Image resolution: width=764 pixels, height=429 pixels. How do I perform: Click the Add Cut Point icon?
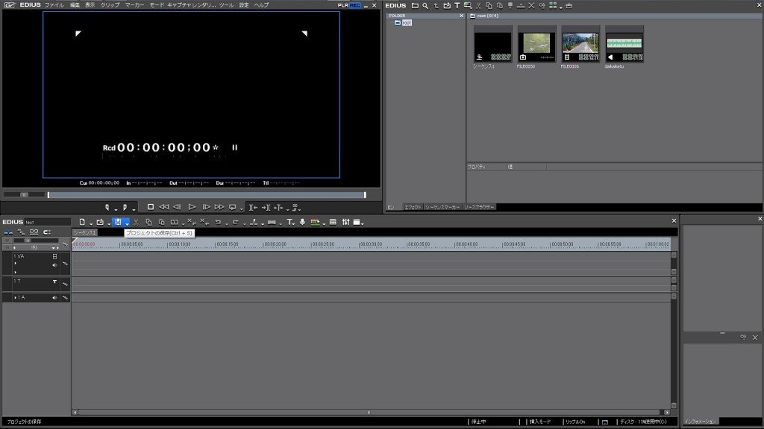pos(254,222)
